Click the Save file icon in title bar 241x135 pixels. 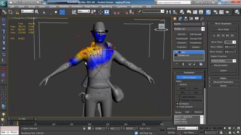[20, 2]
